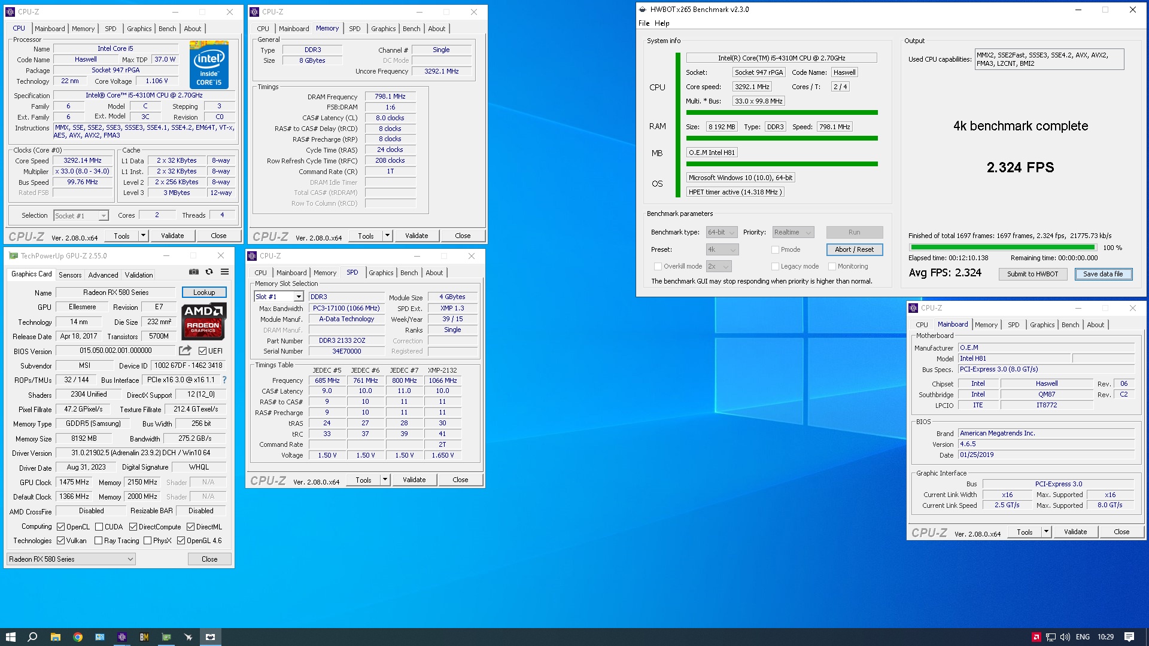Open the Socket #1 selection dropdown
The image size is (1149, 646).
coord(81,216)
